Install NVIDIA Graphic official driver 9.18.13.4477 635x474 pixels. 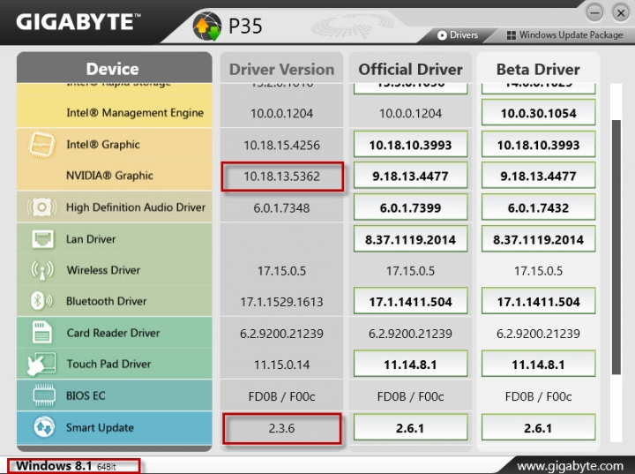pyautogui.click(x=410, y=176)
